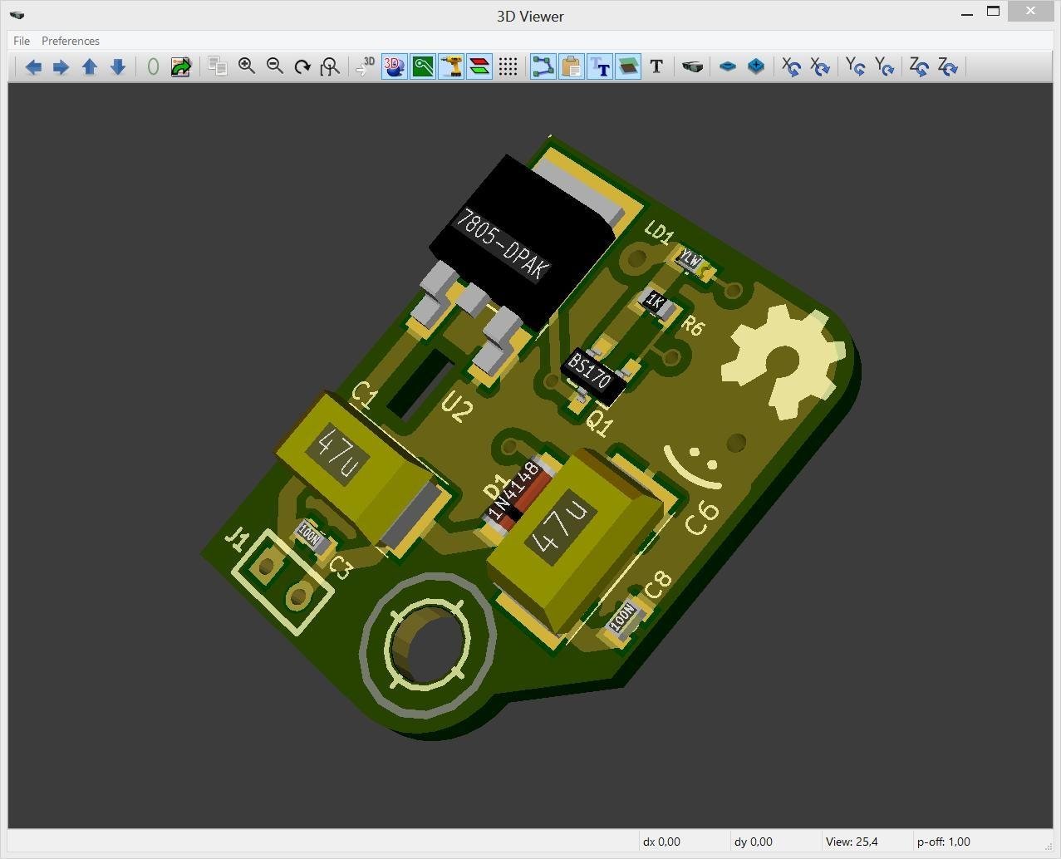Rotate the board around the Y axis counterclockwise
The width and height of the screenshot is (1061, 859).
[884, 66]
